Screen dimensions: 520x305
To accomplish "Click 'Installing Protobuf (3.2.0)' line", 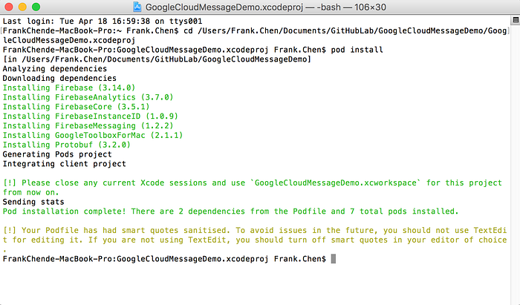I will pyautogui.click(x=67, y=145).
